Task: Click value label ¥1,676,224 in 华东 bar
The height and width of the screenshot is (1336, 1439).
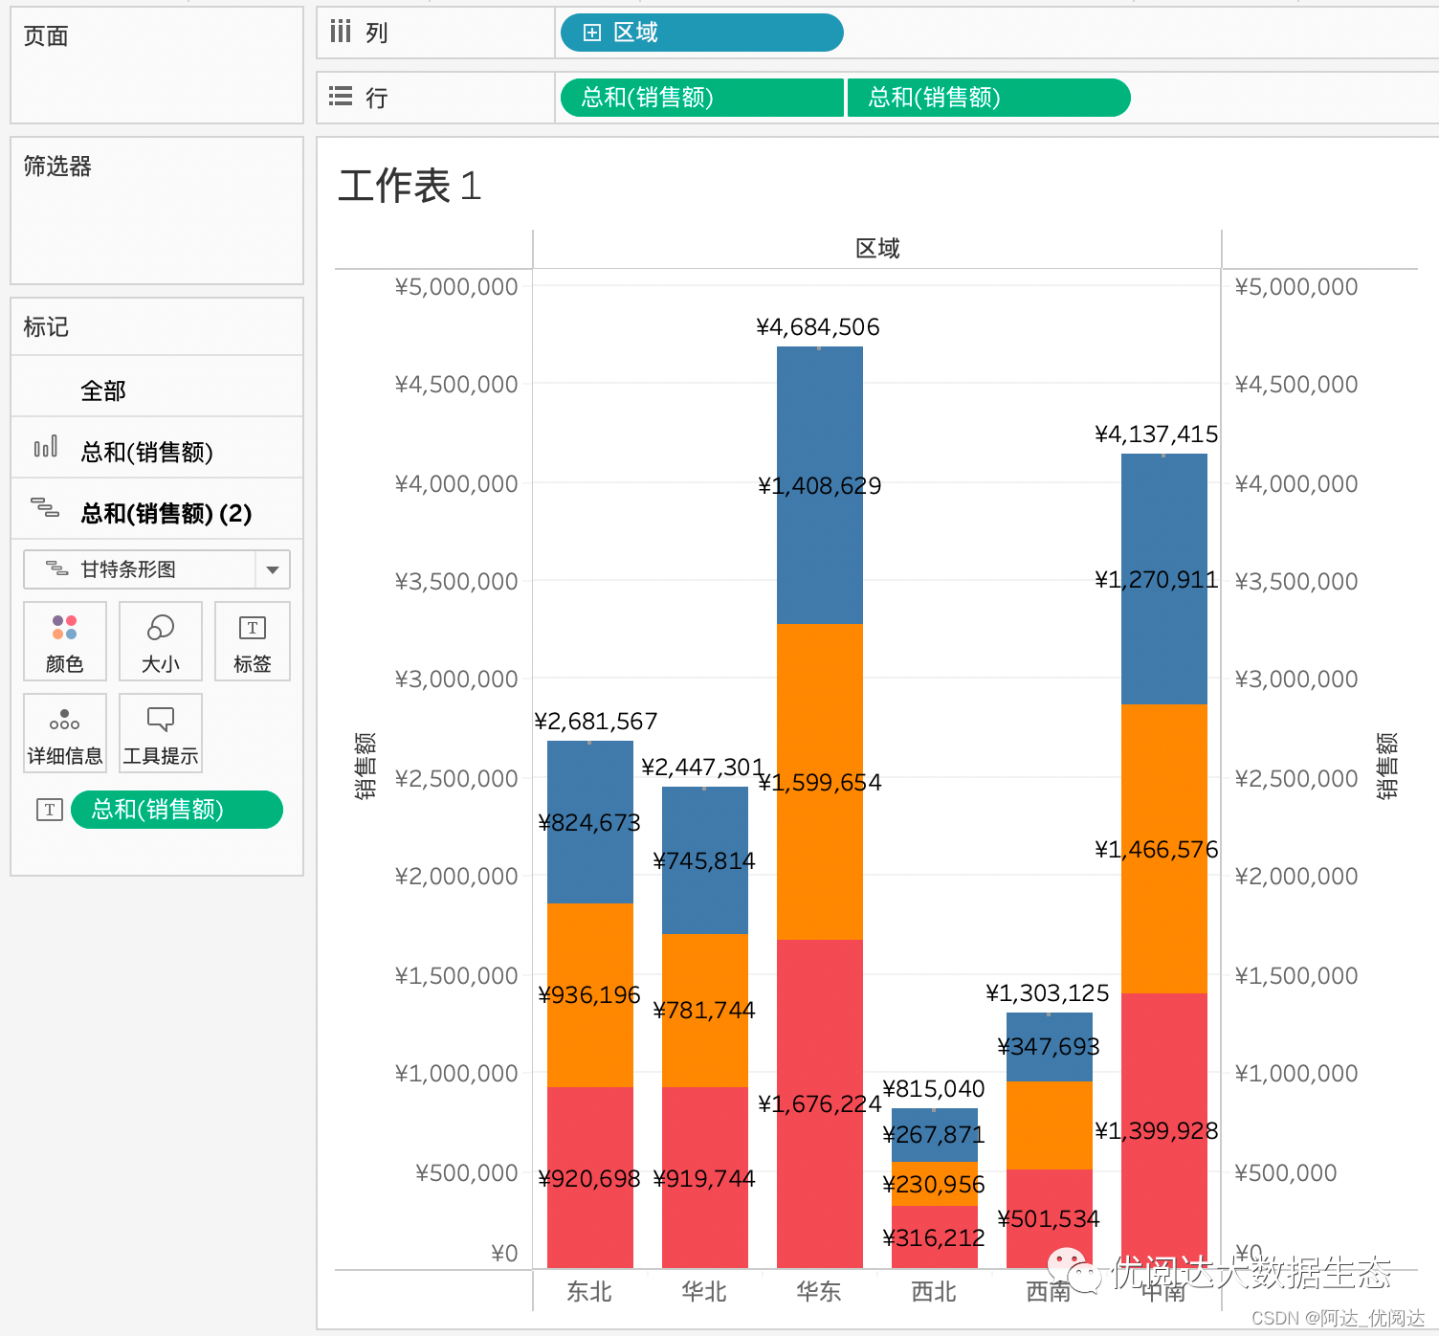Action: [820, 1104]
